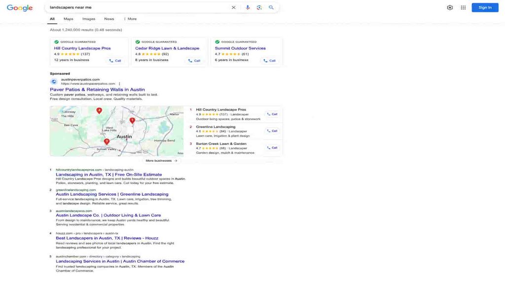Select the All tab

52,19
